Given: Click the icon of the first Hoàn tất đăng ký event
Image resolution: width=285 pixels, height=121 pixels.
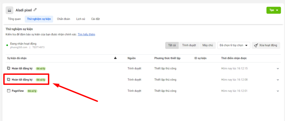Looking at the screenshot, I should click(x=9, y=68).
